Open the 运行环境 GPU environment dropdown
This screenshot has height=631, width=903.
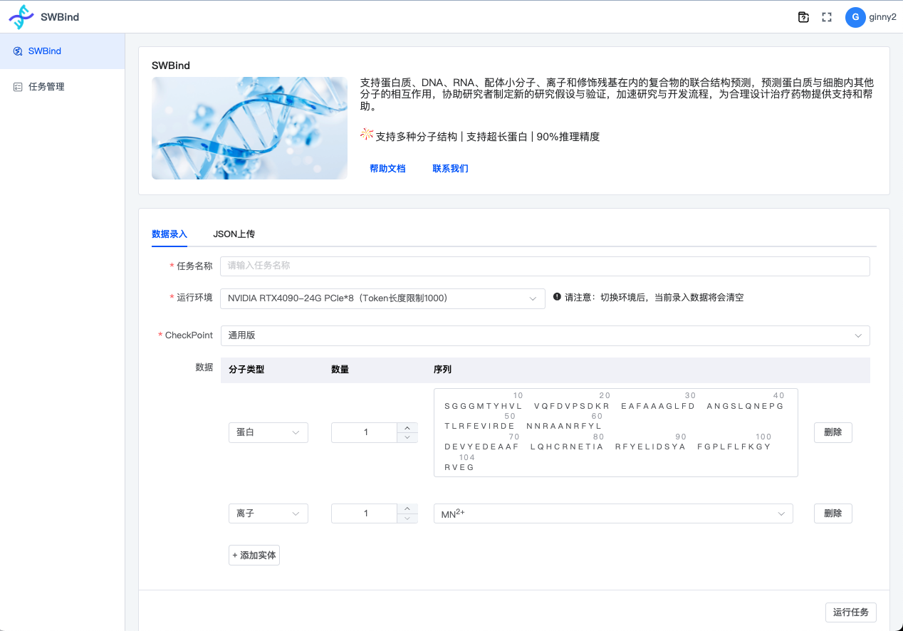382,298
